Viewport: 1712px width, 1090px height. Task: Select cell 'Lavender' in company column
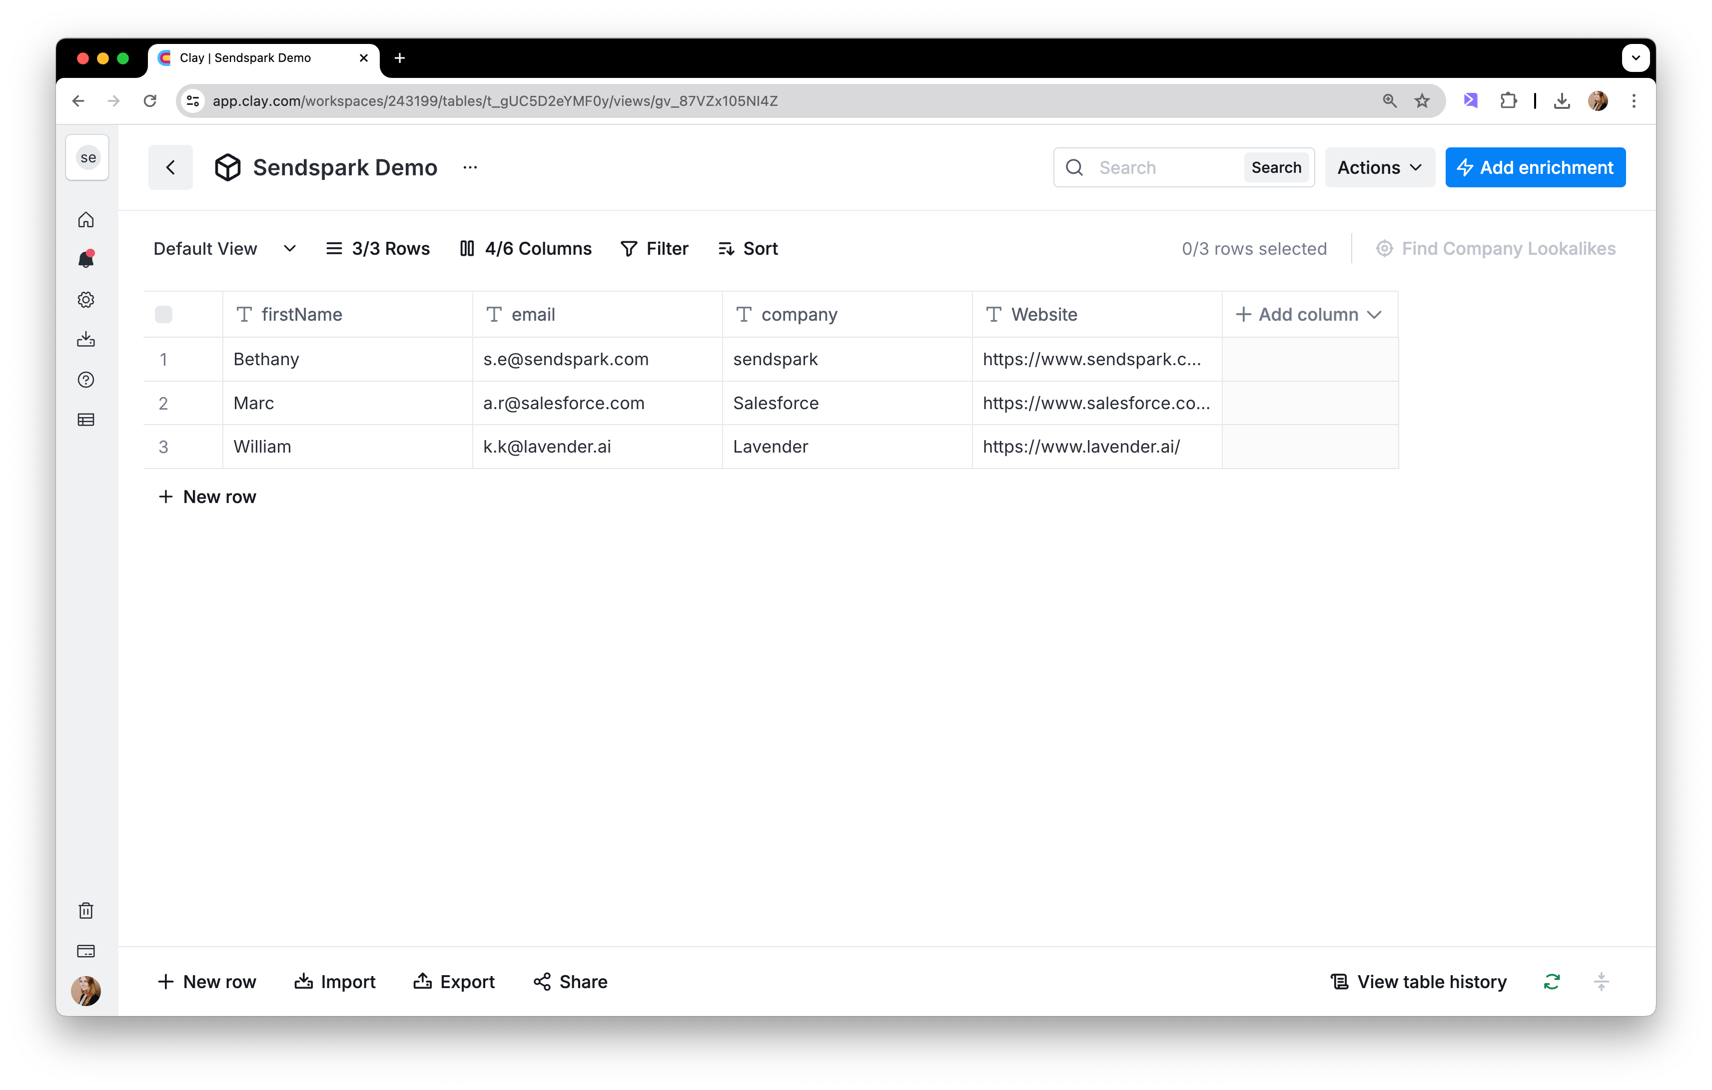(848, 447)
